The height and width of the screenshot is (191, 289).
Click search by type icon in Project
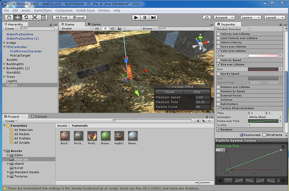(198, 121)
